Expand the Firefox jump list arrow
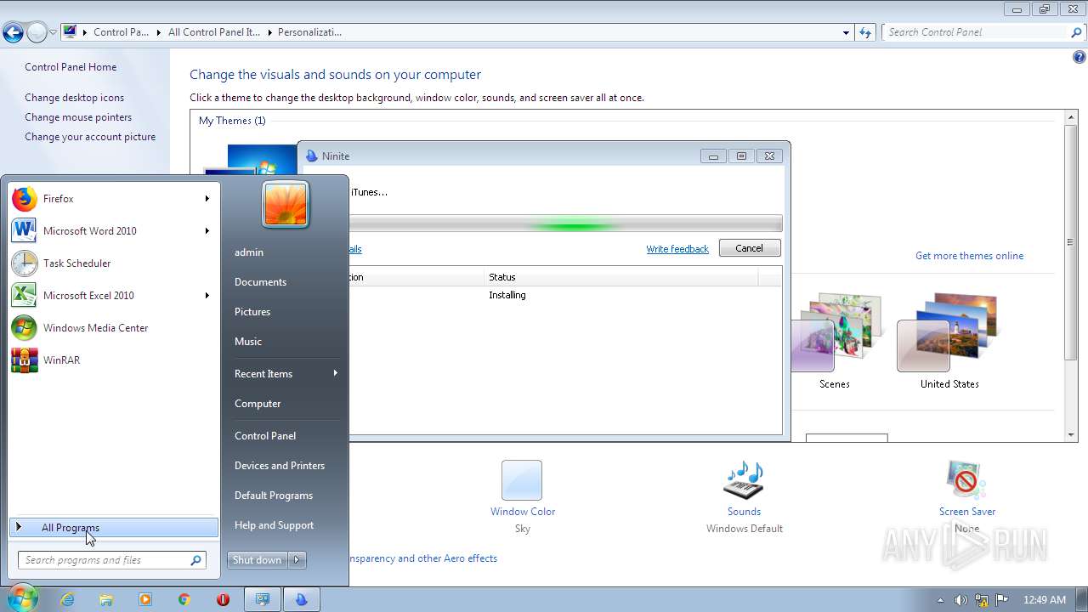This screenshot has width=1088, height=612. tap(207, 199)
